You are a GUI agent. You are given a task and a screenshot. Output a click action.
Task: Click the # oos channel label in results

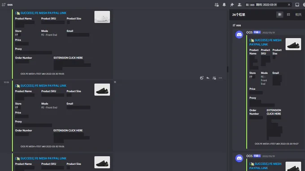click(237, 25)
